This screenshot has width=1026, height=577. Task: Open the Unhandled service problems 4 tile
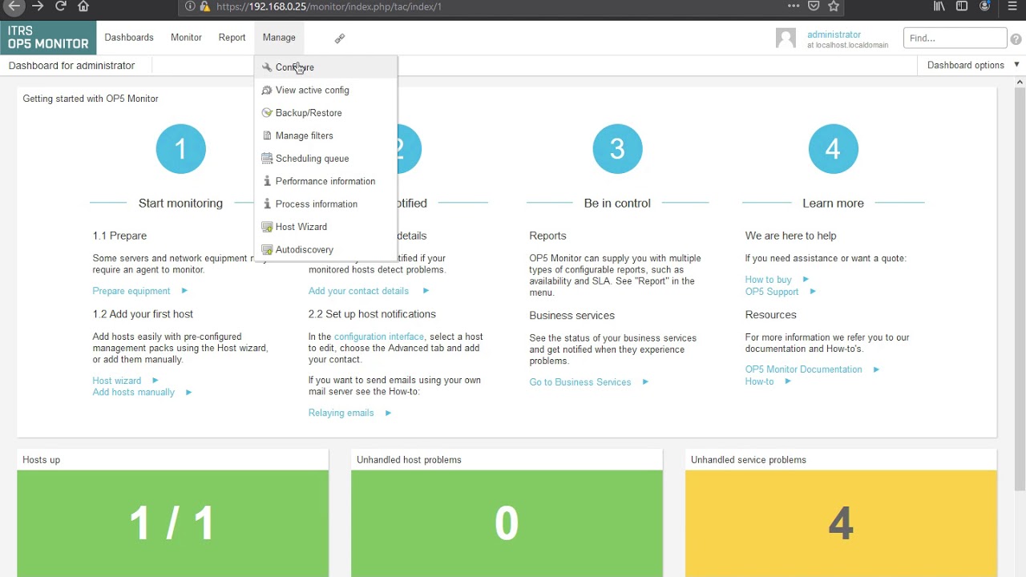[841, 523]
